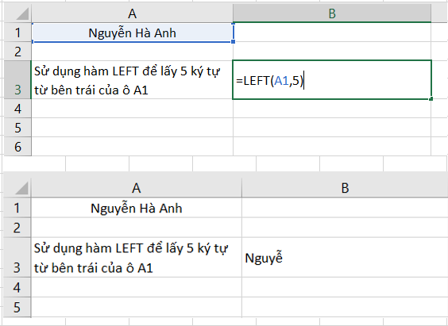
Task: Select empty cell B1 in bottom spreadsheet
Action: pyautogui.click(x=345, y=208)
